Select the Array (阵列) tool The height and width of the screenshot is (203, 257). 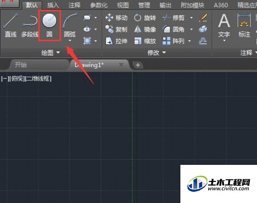tap(173, 41)
